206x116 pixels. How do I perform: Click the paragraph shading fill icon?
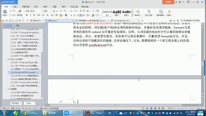coord(93,15)
